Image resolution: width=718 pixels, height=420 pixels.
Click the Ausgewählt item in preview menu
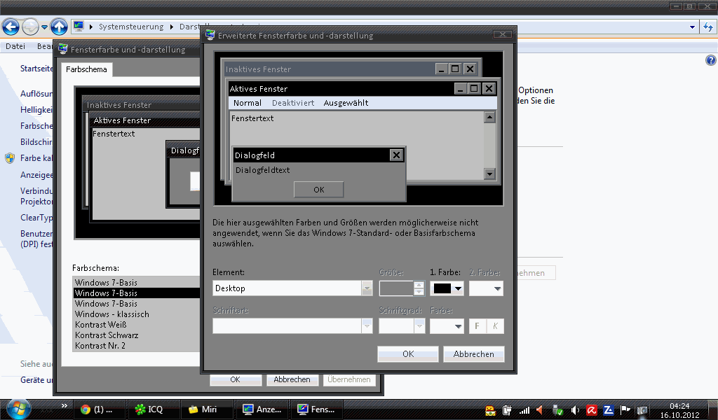point(346,103)
